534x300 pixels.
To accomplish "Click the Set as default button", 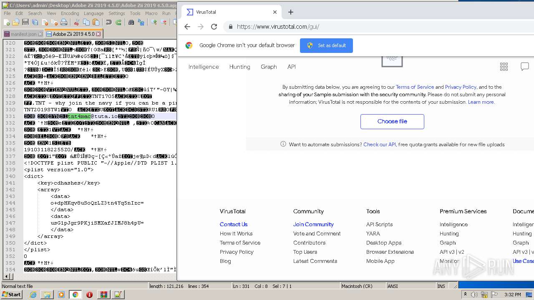I will [326, 45].
